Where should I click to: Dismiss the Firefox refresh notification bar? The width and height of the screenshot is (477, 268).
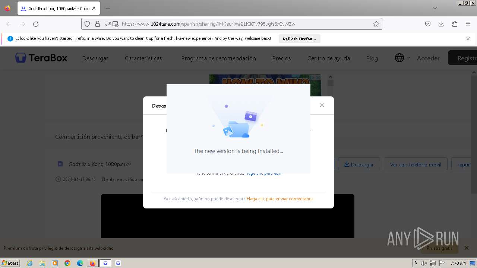tap(468, 39)
